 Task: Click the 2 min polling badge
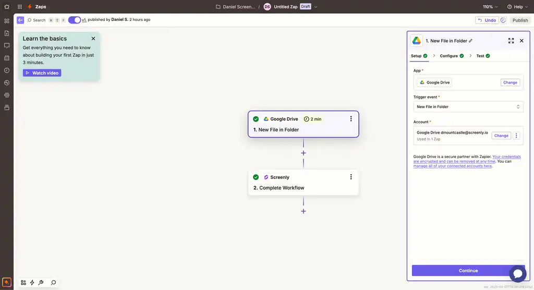click(x=313, y=119)
